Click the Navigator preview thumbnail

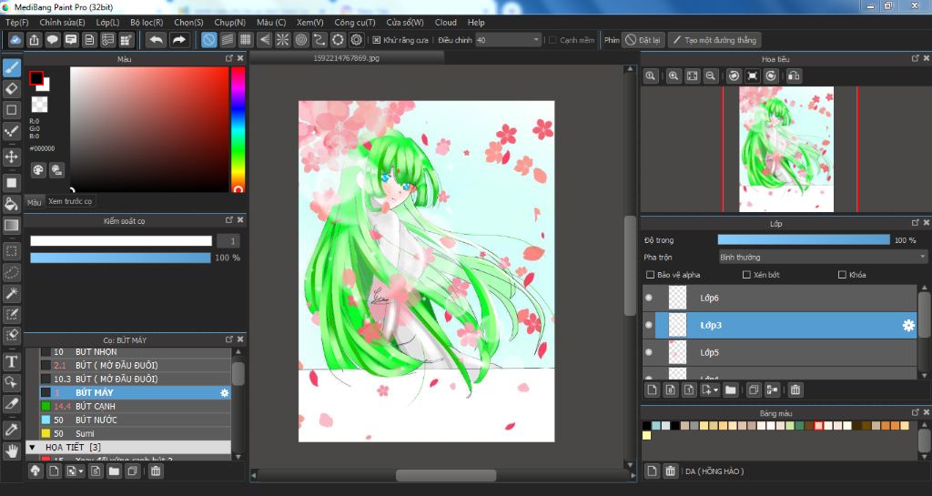[x=786, y=149]
